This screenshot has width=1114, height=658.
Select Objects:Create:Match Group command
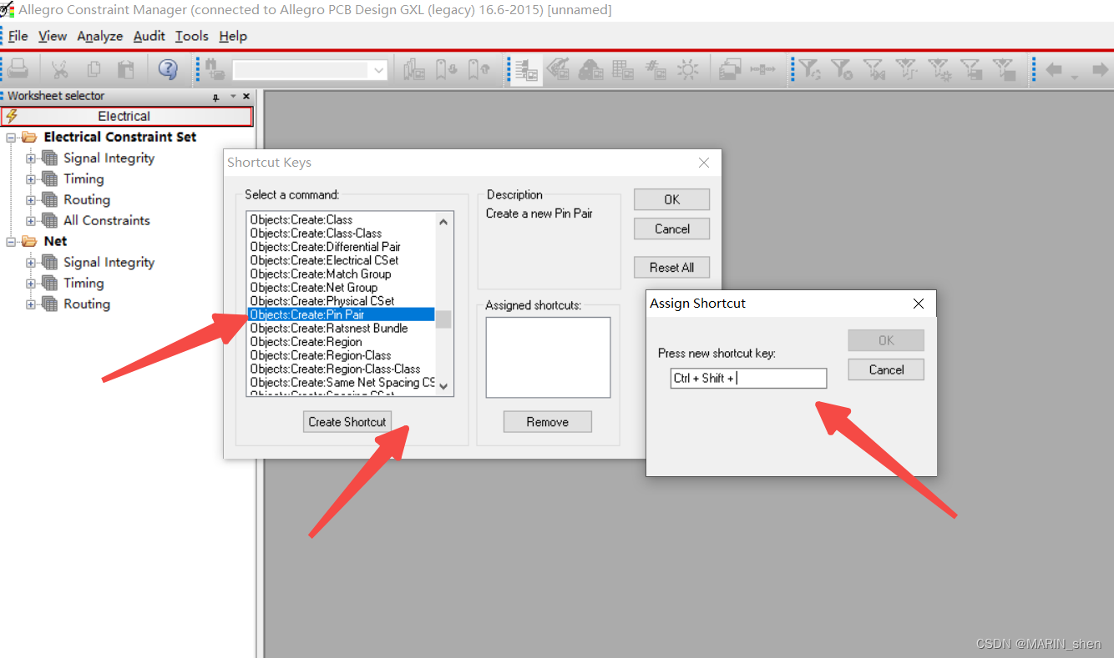(321, 274)
